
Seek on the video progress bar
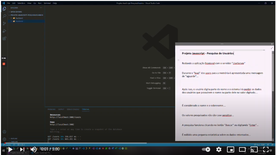point(138,143)
